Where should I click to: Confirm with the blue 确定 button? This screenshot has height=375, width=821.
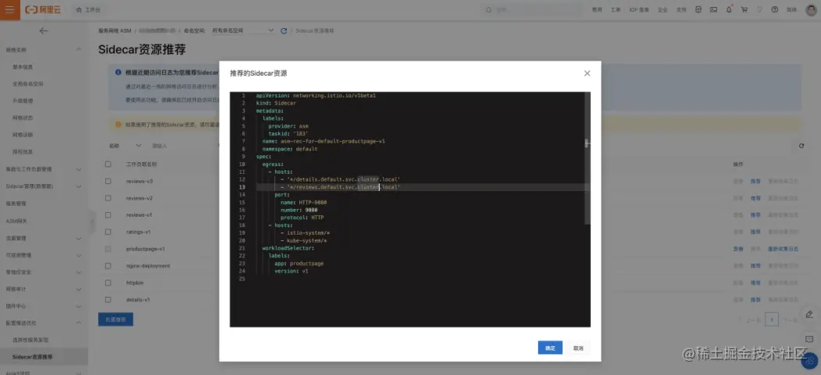coord(550,348)
